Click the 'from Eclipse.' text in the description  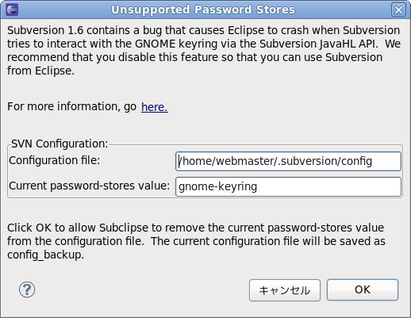(x=40, y=71)
